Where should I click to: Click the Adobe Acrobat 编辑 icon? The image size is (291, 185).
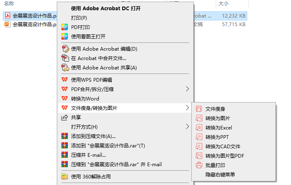(x=65, y=49)
